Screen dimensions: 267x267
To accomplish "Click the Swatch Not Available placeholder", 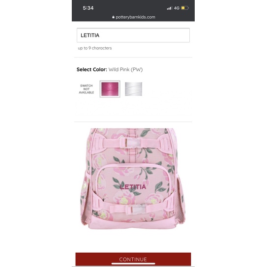I will tap(87, 89).
